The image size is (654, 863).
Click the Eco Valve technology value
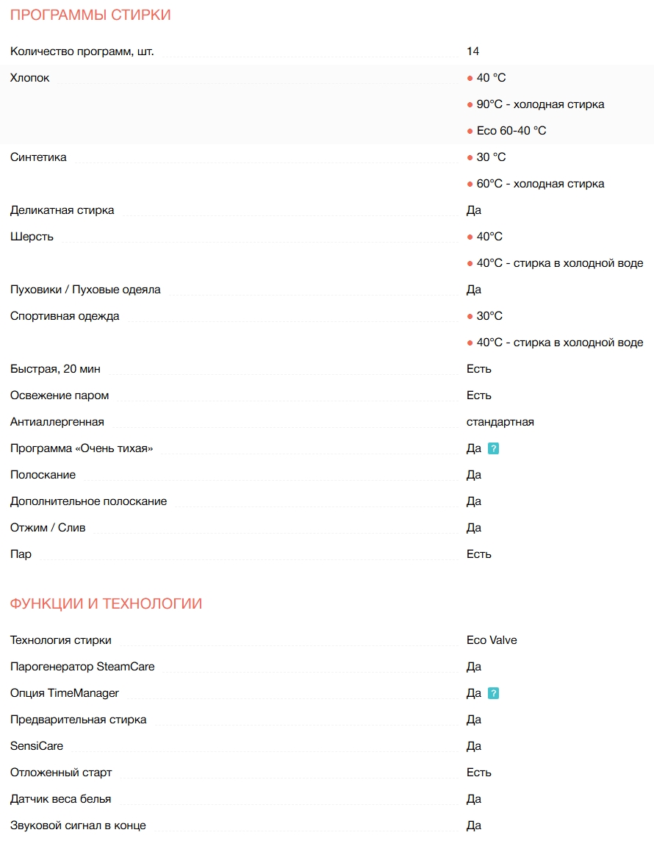coord(492,640)
